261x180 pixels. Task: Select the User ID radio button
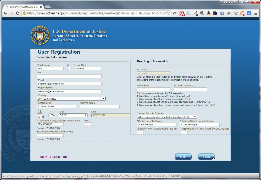pos(138,69)
